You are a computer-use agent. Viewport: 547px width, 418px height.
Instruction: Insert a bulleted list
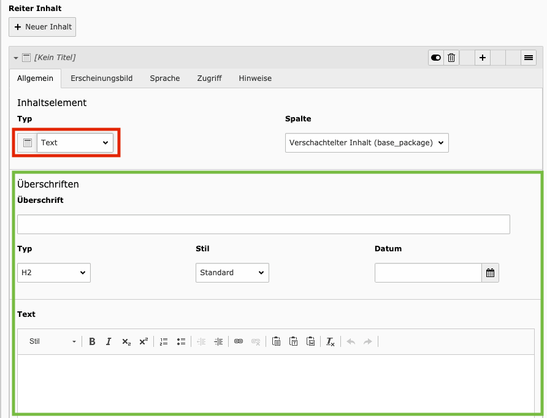click(x=181, y=341)
